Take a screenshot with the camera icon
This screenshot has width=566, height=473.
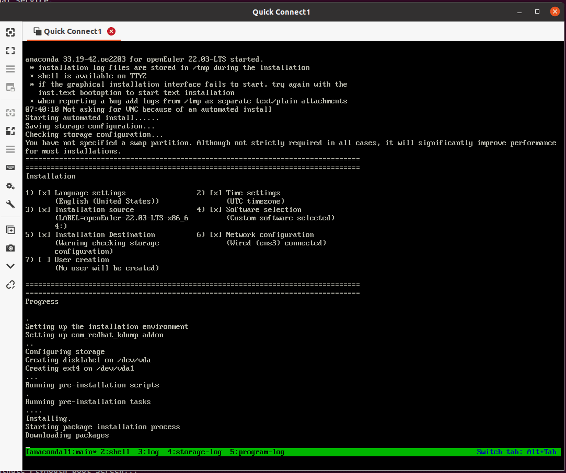coord(10,248)
